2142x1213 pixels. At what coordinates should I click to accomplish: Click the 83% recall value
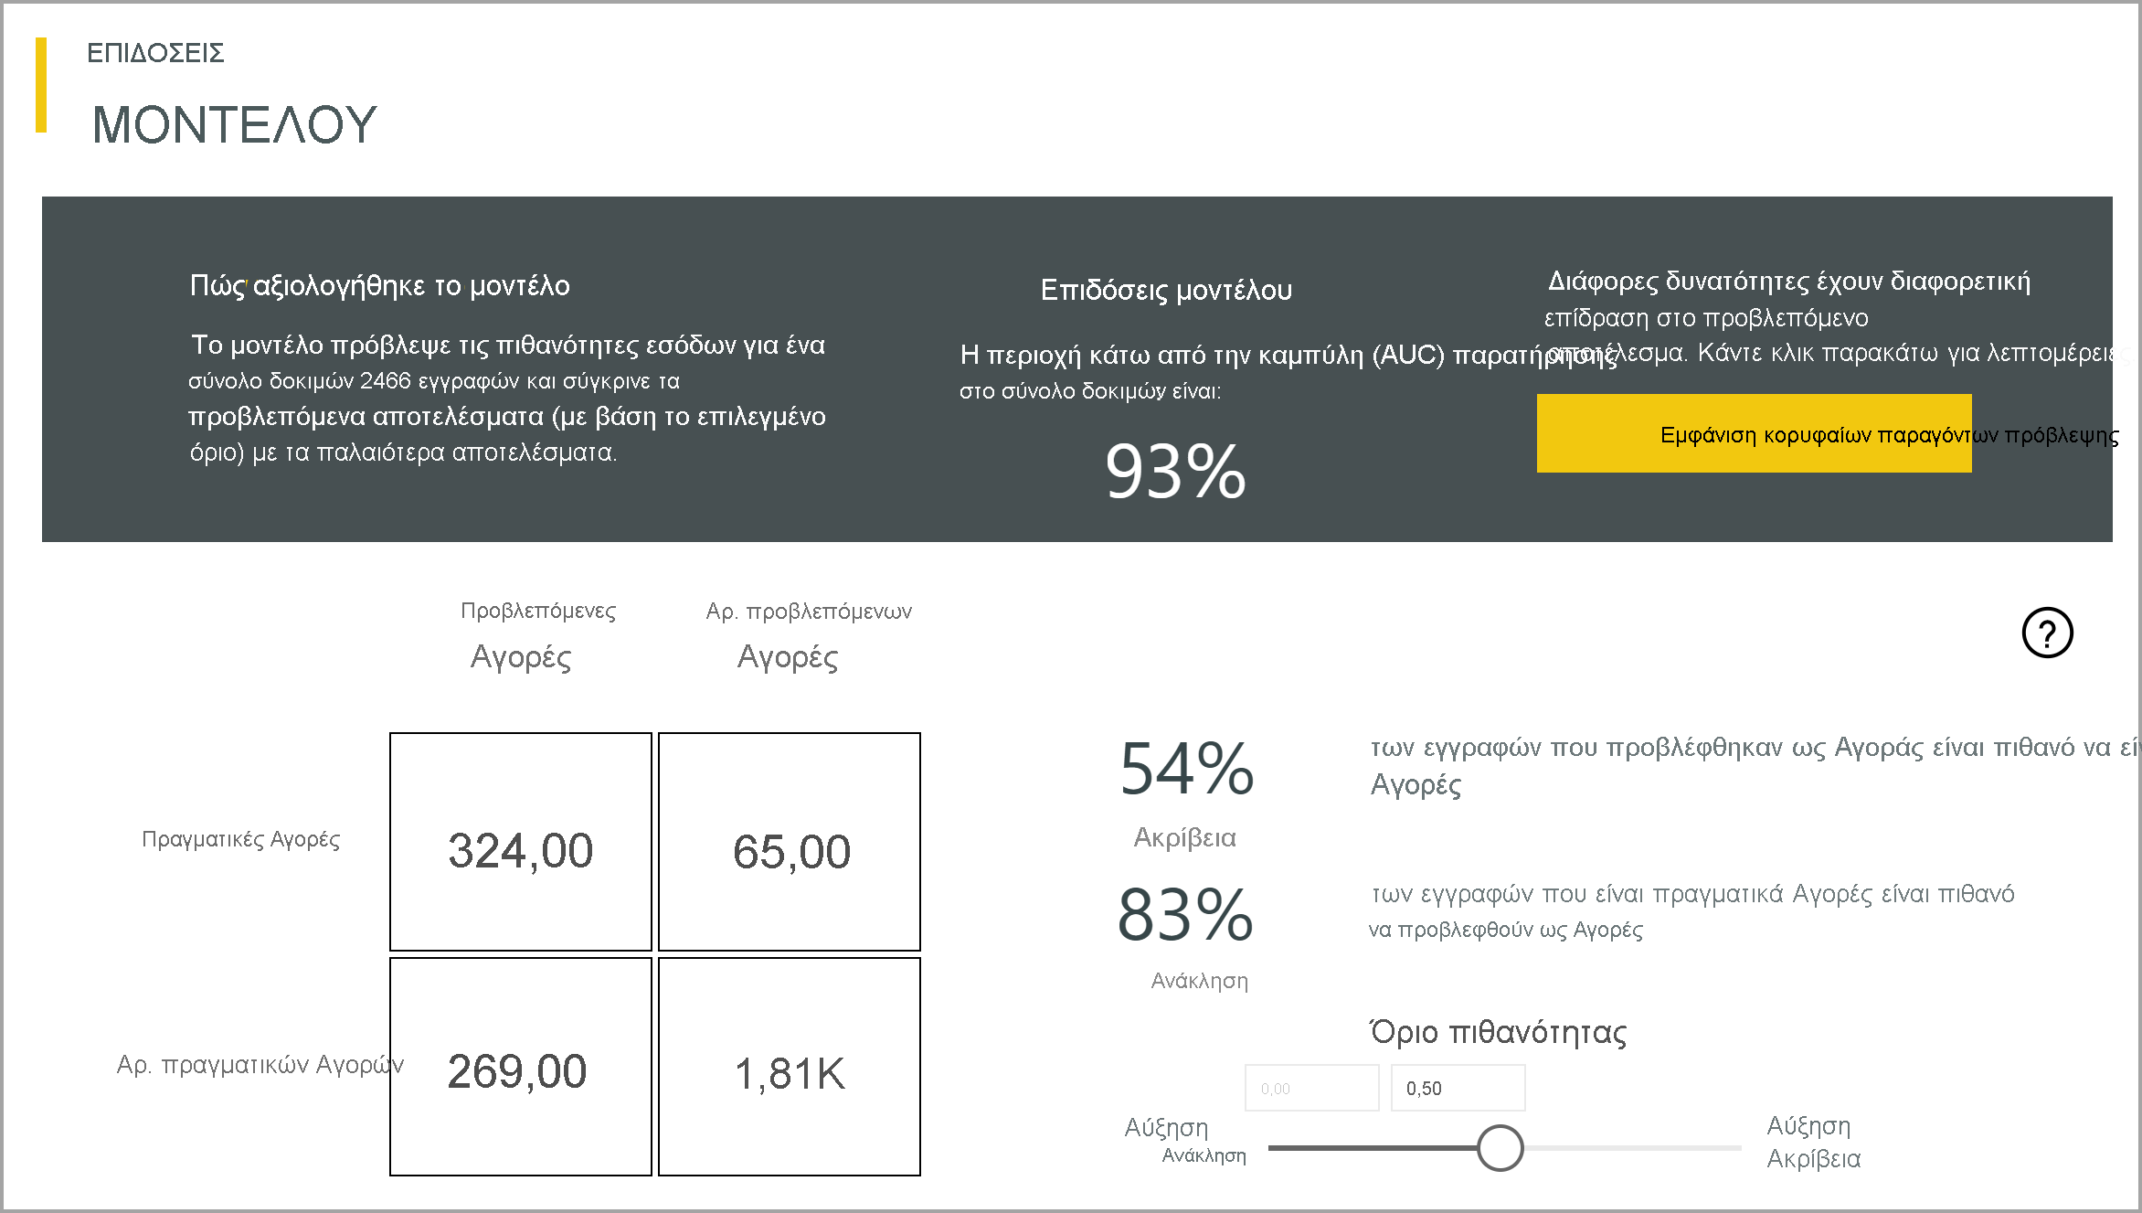1185,914
